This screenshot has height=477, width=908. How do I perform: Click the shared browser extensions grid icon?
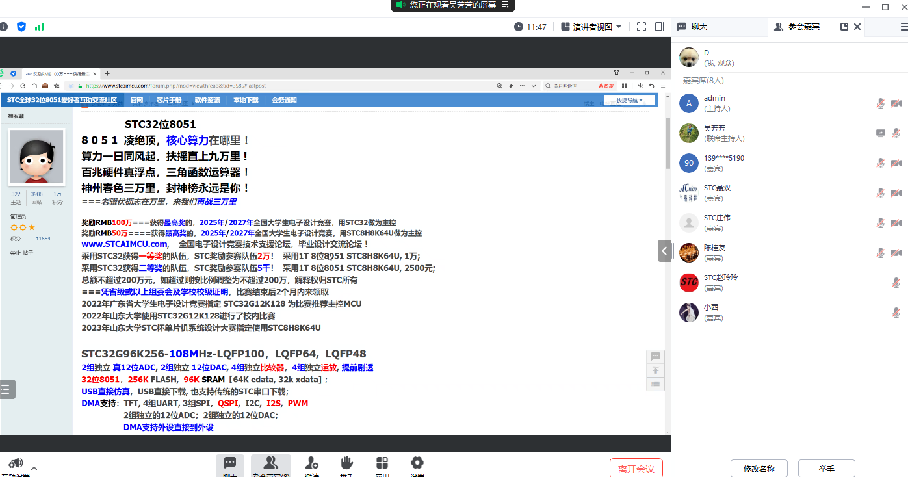[x=625, y=86]
